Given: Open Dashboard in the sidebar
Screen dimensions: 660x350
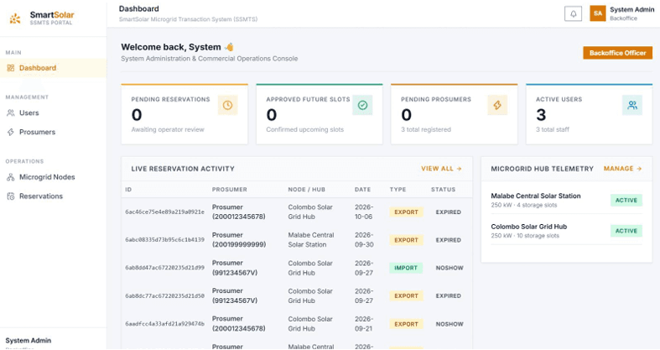Looking at the screenshot, I should pos(53,68).
